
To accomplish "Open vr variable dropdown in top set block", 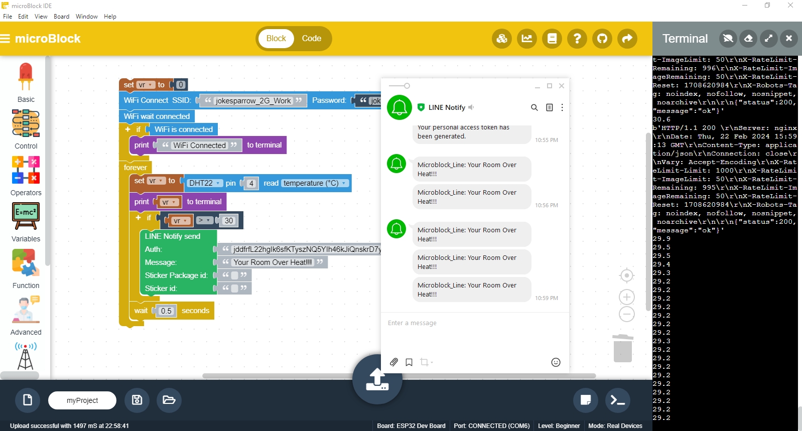I will tap(145, 85).
